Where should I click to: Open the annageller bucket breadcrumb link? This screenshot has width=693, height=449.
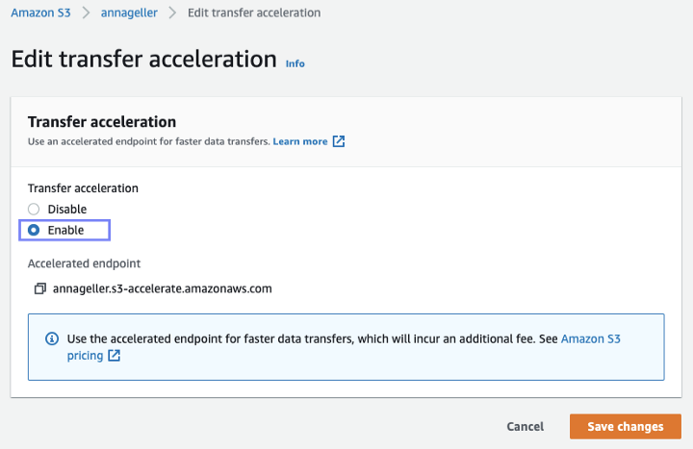128,13
